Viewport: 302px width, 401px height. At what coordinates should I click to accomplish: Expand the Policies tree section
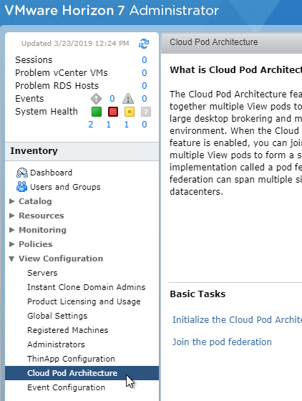coord(11,244)
